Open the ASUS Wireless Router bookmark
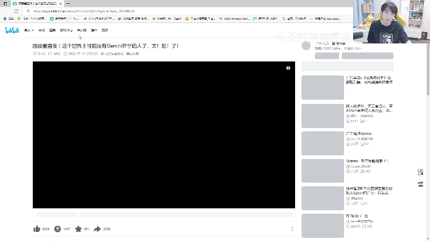The width and height of the screenshot is (430, 241). tap(234, 19)
